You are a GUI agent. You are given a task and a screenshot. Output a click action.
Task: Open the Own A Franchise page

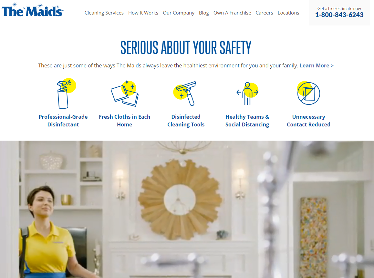232,13
